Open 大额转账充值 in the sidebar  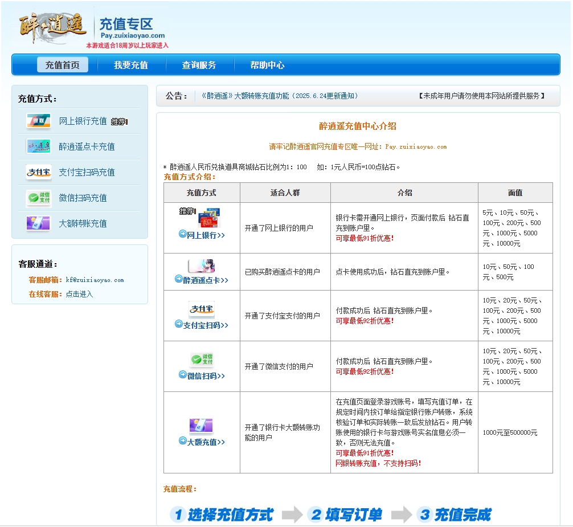[83, 223]
